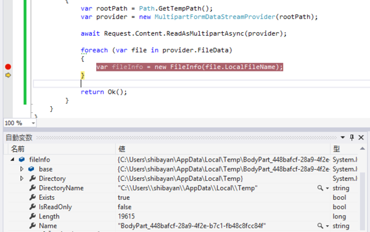Click the await Request.Content.ReadAsMultipartAsync line
The image size is (370, 232).
coord(184,33)
